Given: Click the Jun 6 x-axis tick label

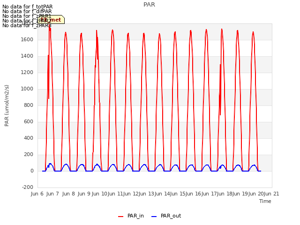Looking at the screenshot, I should tap(37, 194).
